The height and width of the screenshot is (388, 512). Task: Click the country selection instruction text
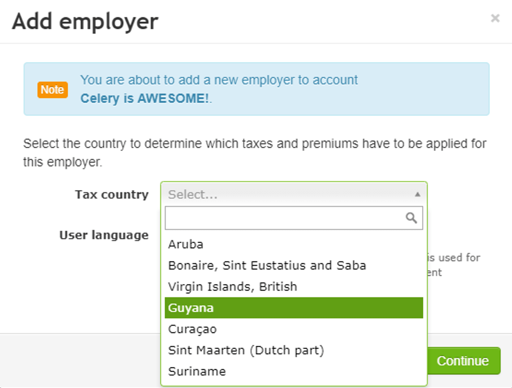click(x=255, y=153)
